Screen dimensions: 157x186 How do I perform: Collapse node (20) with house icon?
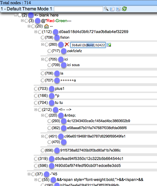[29, 26]
